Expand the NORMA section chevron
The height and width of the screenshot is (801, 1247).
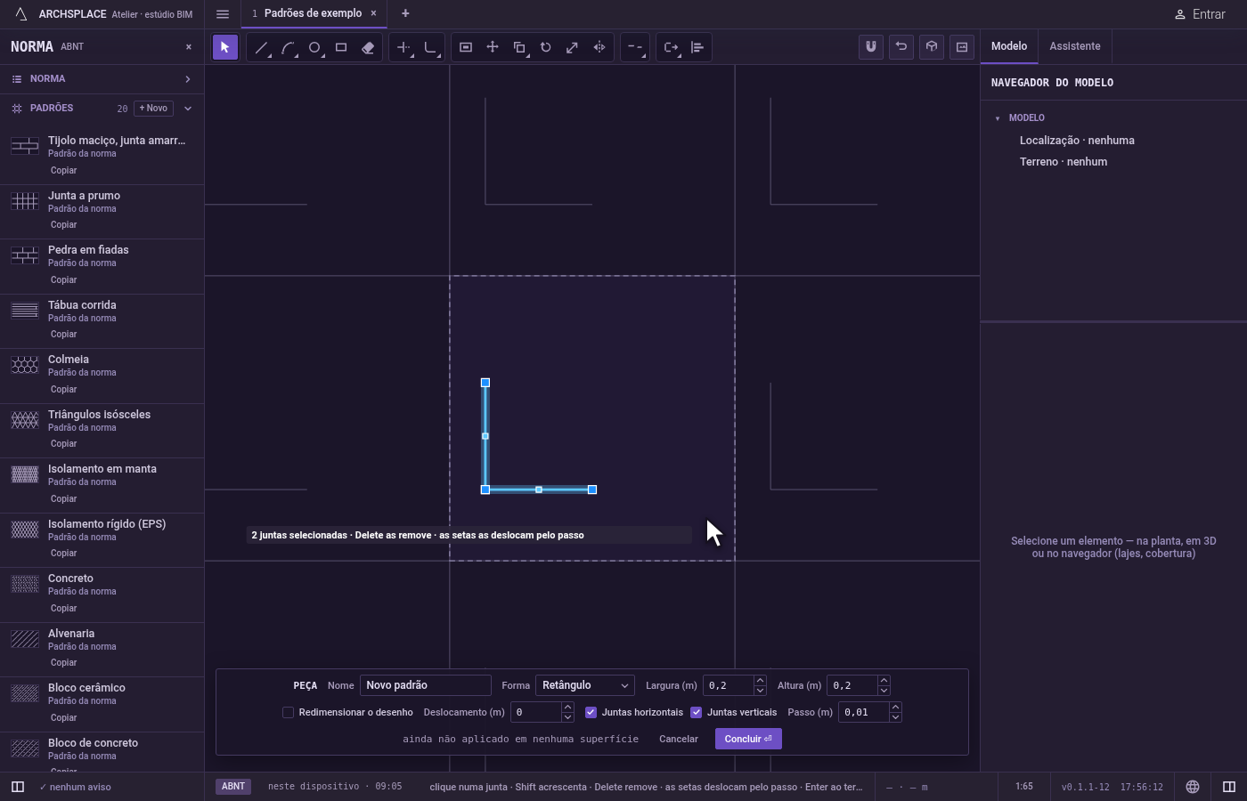tap(188, 79)
